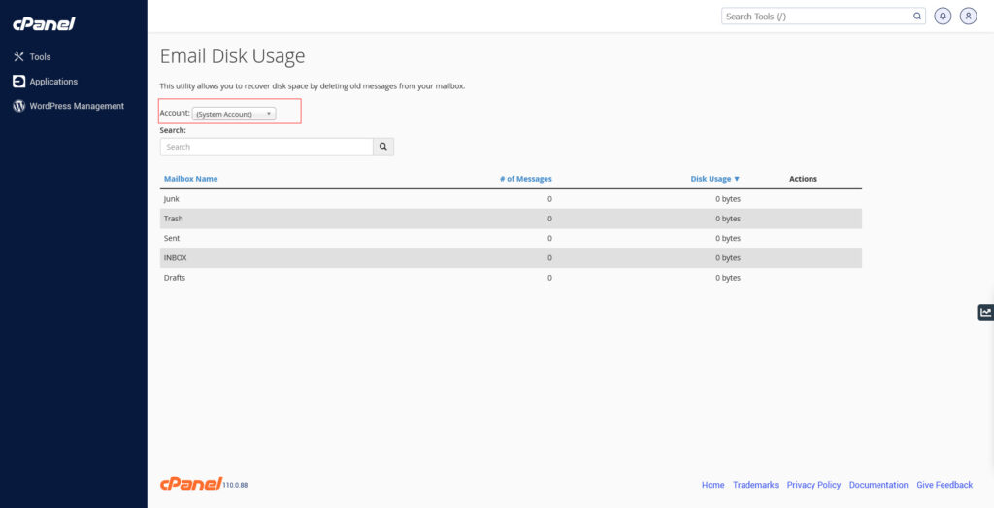Click the WordPress logo icon
Image resolution: width=994 pixels, height=508 pixels.
pyautogui.click(x=18, y=106)
